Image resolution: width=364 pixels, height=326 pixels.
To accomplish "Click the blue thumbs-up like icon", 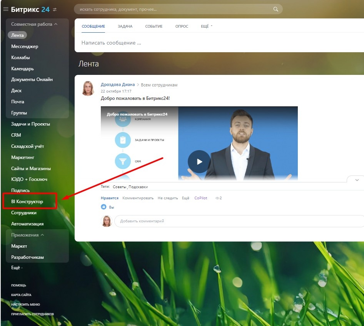I will (104, 207).
